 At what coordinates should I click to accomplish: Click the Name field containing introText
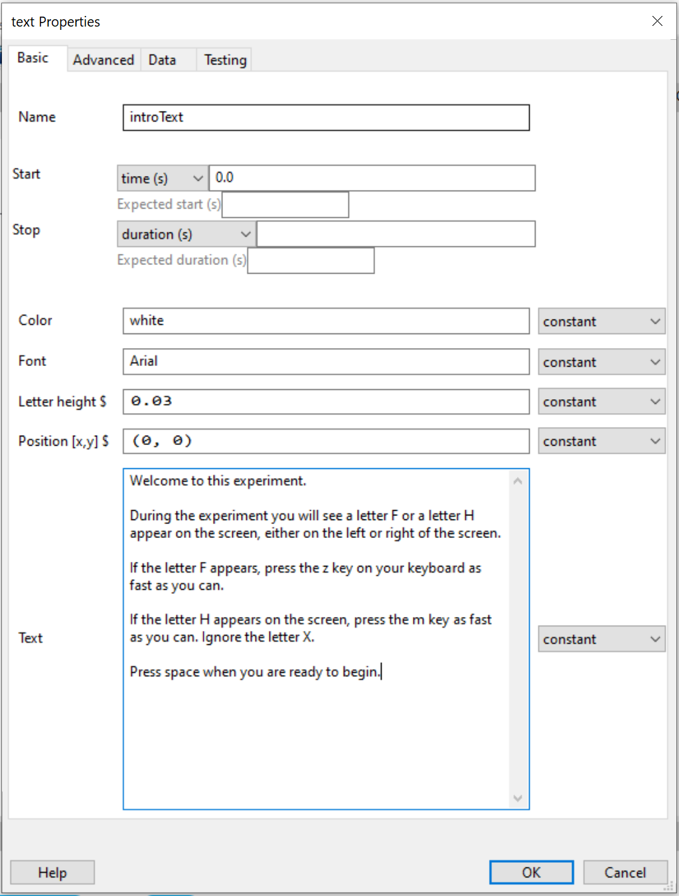pos(325,118)
